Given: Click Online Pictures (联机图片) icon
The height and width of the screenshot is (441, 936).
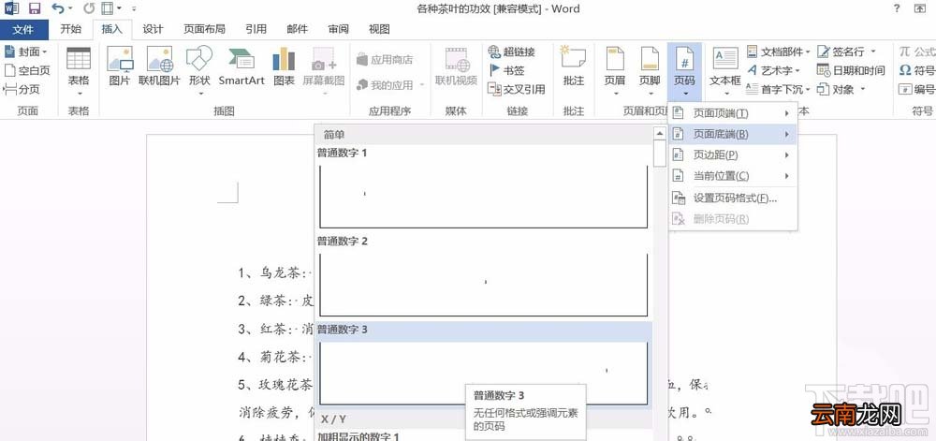Looking at the screenshot, I should tap(159, 66).
